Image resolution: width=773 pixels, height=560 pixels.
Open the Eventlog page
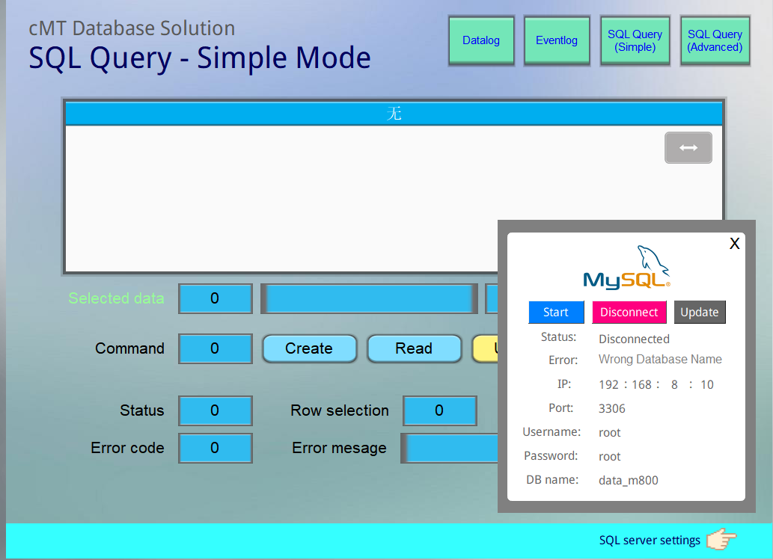click(557, 41)
